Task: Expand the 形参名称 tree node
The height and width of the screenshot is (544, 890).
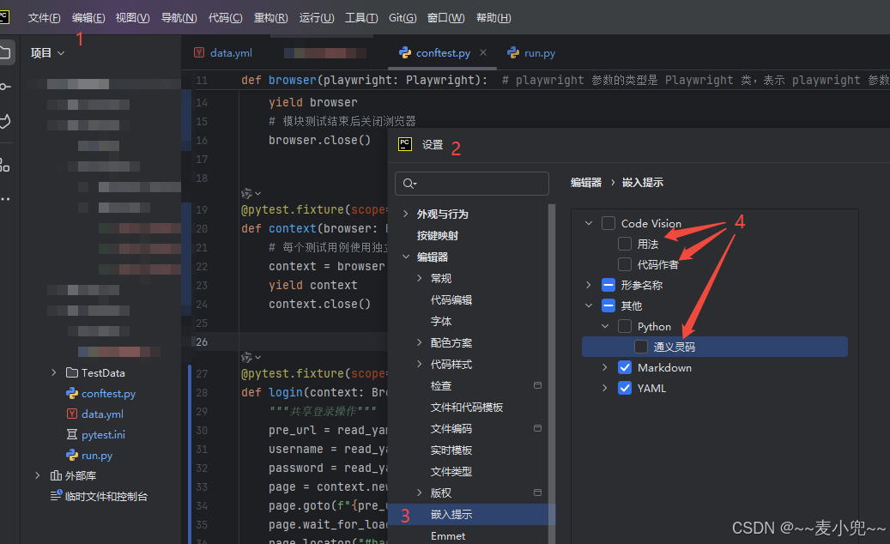Action: pos(589,285)
